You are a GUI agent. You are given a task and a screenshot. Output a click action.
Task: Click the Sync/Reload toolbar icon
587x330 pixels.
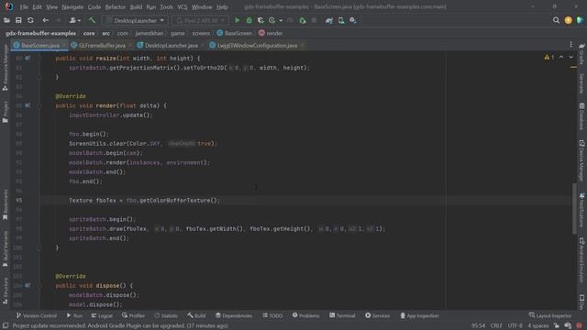pos(30,20)
